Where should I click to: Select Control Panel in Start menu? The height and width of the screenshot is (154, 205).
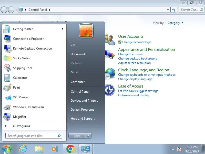click(x=80, y=92)
